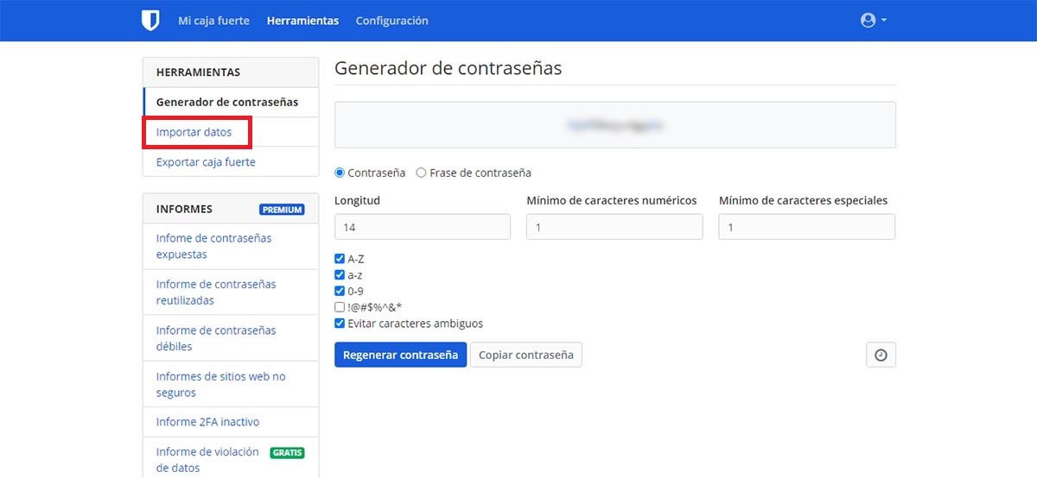Screen dimensions: 1037x478
Task: Open the user account profile menu
Action: pyautogui.click(x=873, y=21)
